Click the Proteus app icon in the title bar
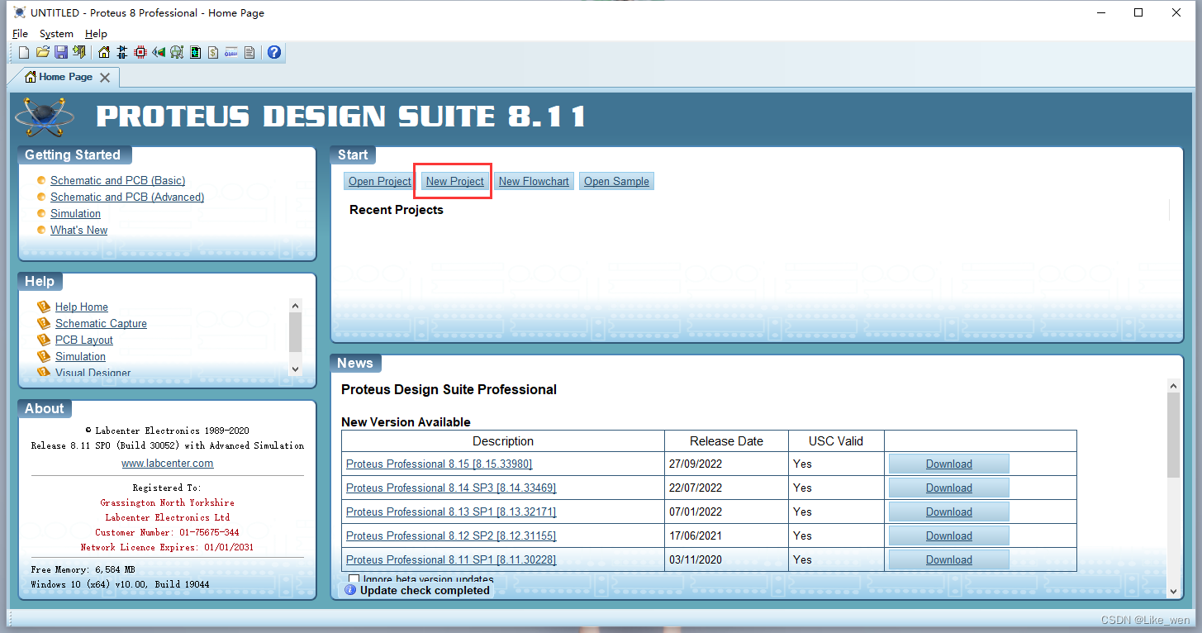 20,12
